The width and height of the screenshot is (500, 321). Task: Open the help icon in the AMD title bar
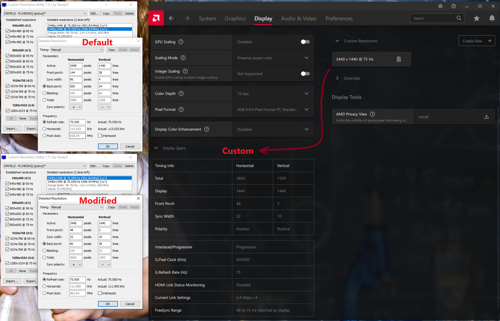[454, 6]
